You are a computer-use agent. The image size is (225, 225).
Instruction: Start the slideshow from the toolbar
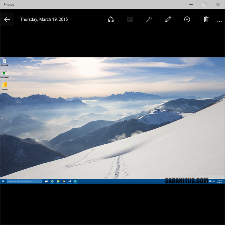point(130,19)
